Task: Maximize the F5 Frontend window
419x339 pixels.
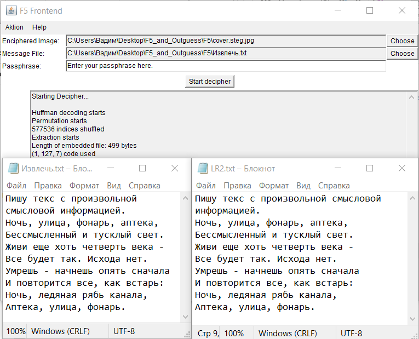Action: pyautogui.click(x=370, y=10)
